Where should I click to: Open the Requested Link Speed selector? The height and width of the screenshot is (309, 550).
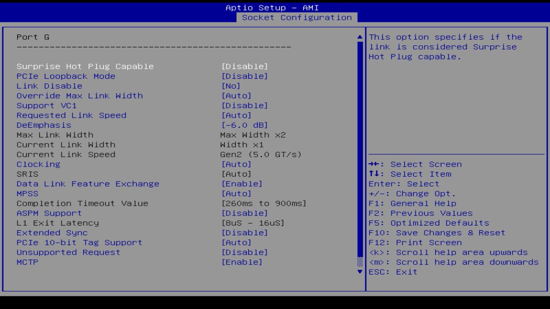click(71, 115)
